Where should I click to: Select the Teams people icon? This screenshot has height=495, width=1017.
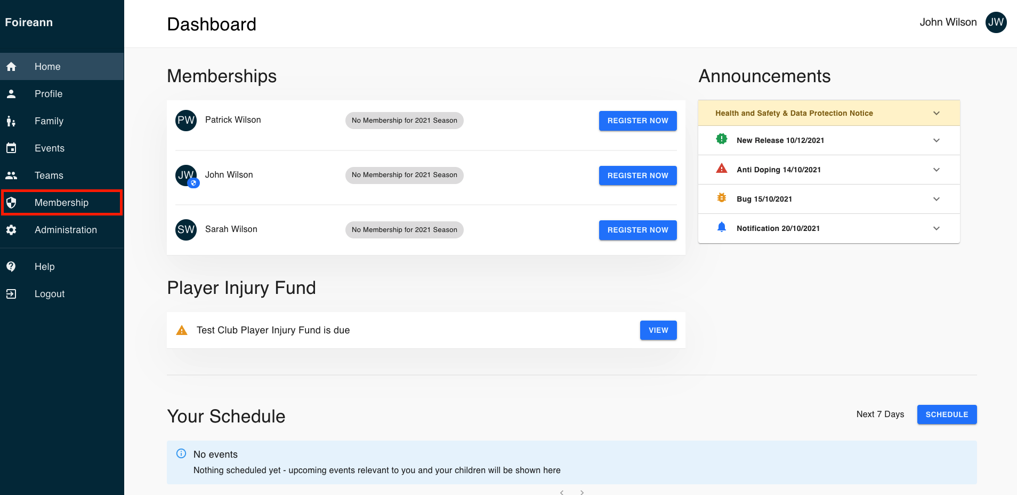coord(11,175)
